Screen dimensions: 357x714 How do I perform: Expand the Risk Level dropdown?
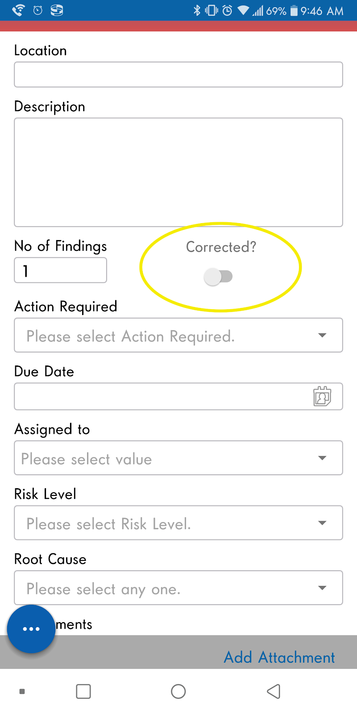point(178,523)
